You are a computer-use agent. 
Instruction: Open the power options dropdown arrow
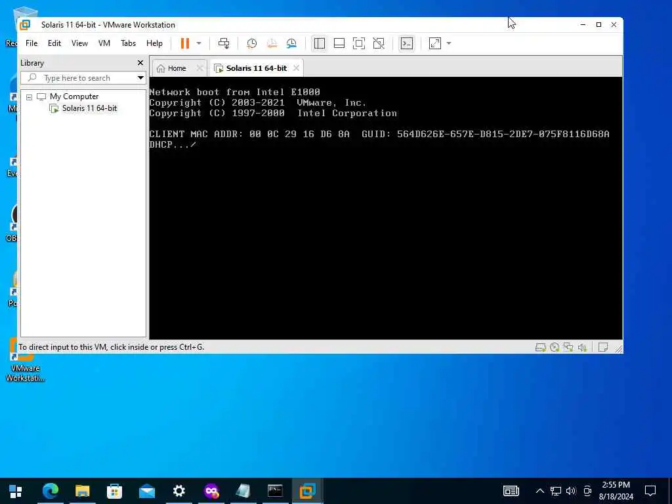(x=199, y=43)
